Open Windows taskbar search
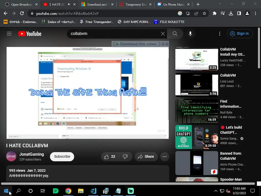Image resolution: width=261 pixels, height=196 pixels. coord(18,191)
